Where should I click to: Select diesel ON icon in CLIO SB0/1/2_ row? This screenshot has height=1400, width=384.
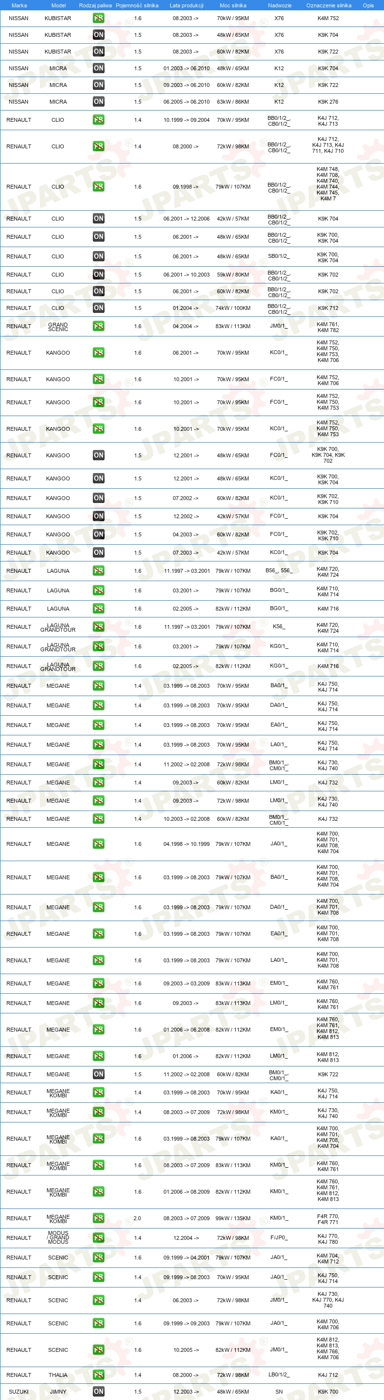(98, 256)
